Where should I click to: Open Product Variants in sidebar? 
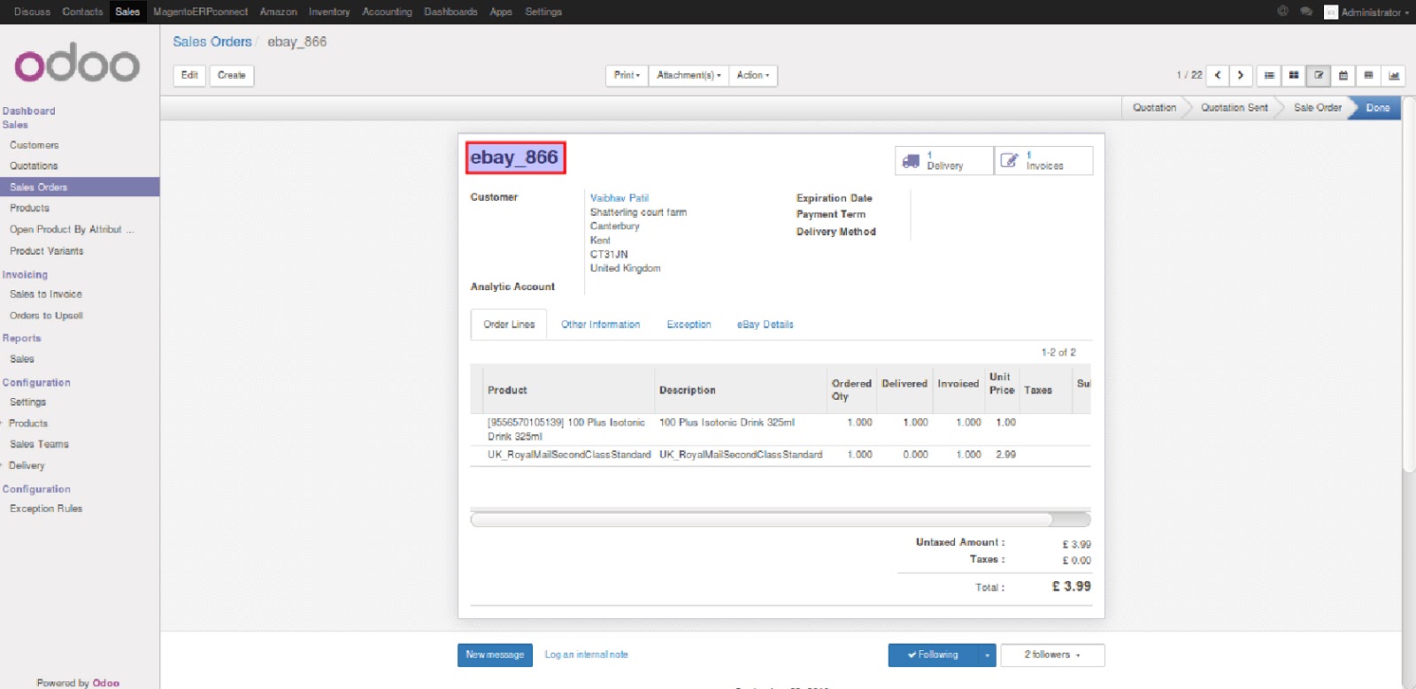46,251
